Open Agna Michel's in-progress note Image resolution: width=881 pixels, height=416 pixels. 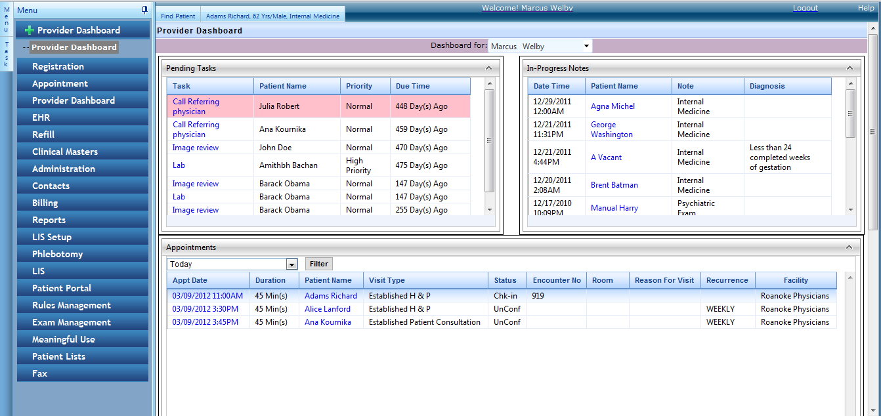pyautogui.click(x=612, y=106)
